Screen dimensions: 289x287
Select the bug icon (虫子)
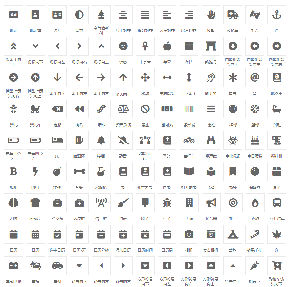[167, 203]
